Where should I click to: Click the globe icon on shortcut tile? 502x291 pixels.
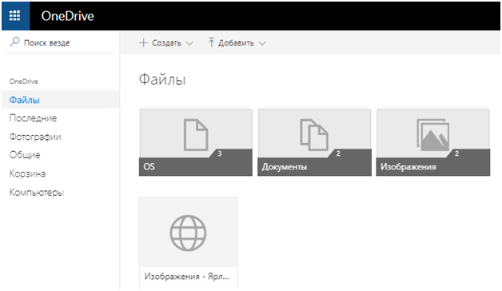[188, 233]
